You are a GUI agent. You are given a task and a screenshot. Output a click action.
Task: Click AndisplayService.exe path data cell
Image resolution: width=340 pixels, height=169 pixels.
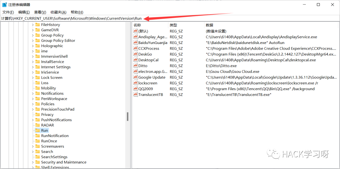point(261,37)
